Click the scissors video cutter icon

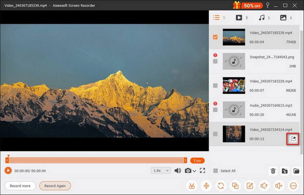click(191, 186)
